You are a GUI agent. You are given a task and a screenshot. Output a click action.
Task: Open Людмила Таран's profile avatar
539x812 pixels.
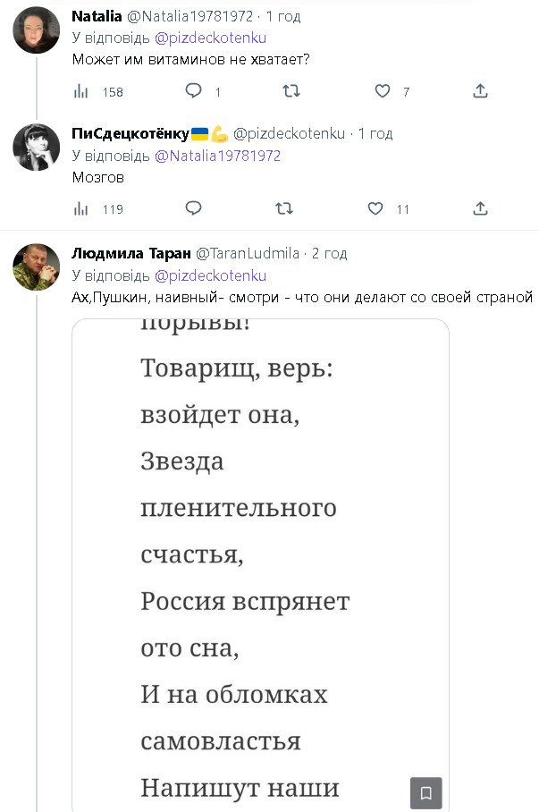point(36,266)
